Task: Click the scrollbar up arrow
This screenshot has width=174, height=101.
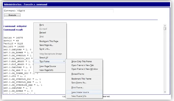Action: pos(165,26)
